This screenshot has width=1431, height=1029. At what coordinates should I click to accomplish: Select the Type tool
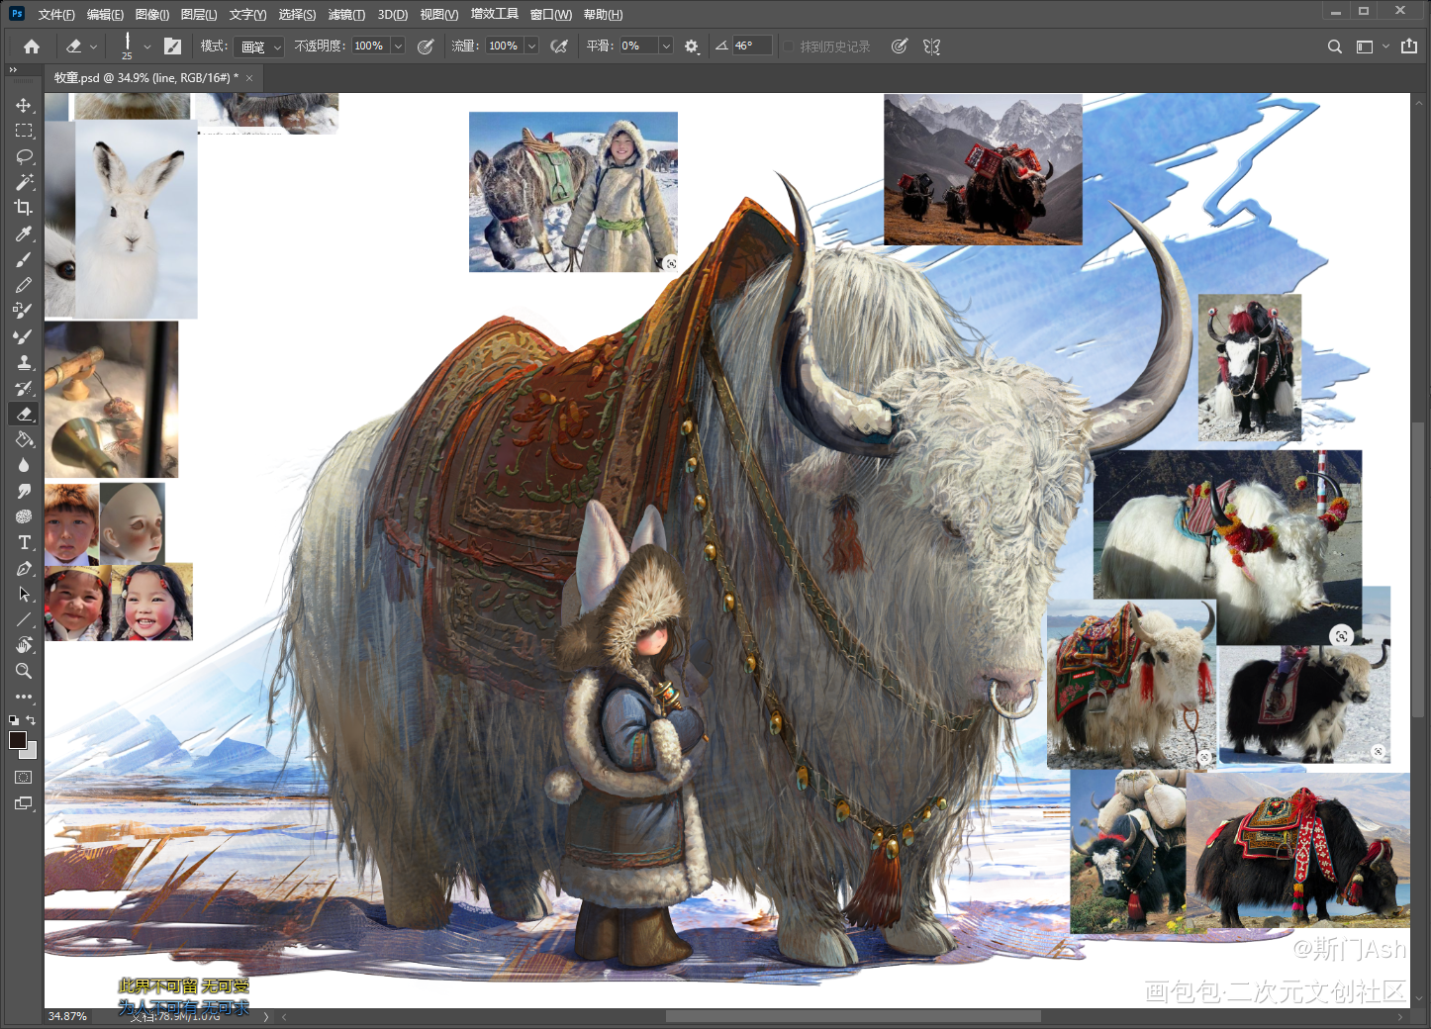click(24, 542)
